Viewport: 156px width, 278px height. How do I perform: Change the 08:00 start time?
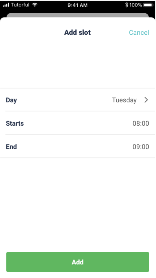point(141,123)
